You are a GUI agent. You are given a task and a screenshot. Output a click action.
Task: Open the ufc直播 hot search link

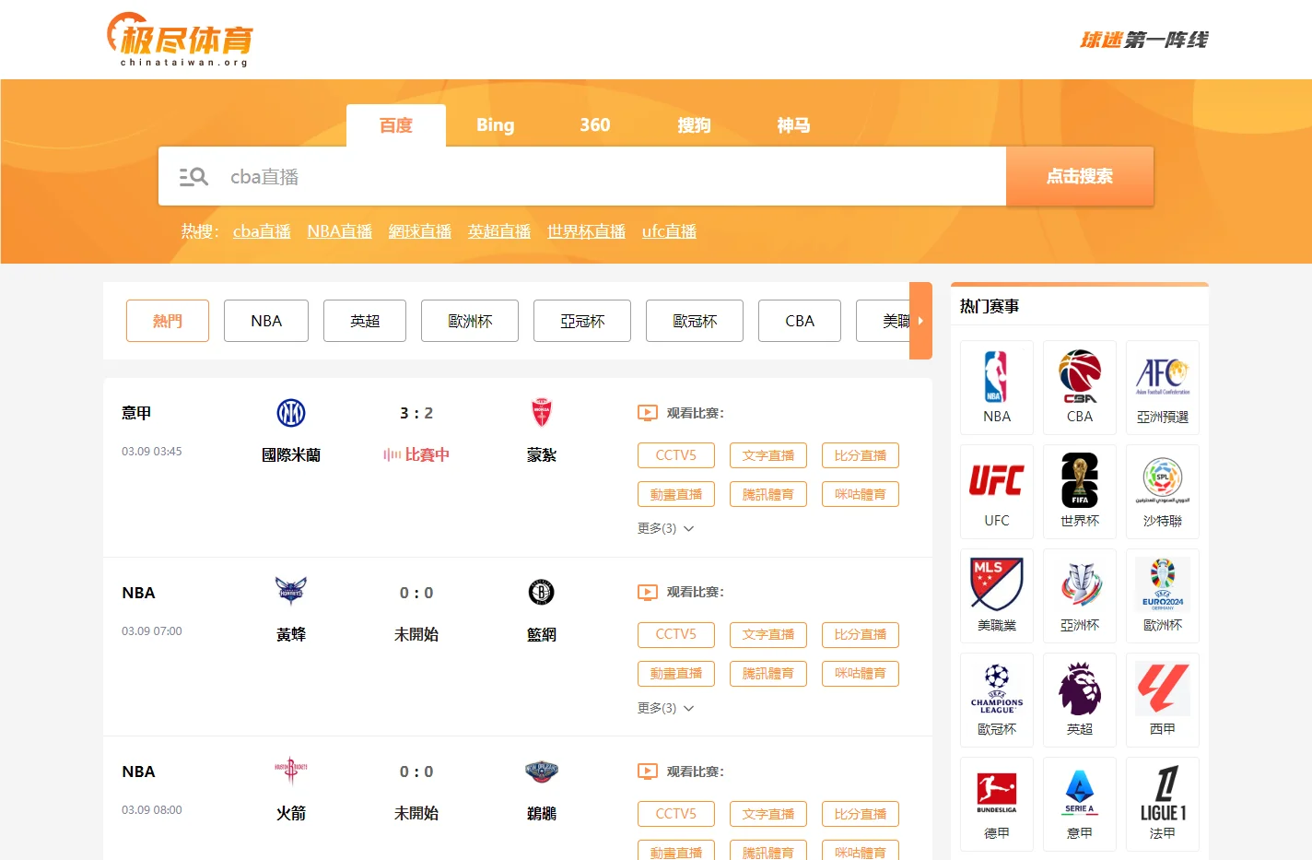pos(669,231)
